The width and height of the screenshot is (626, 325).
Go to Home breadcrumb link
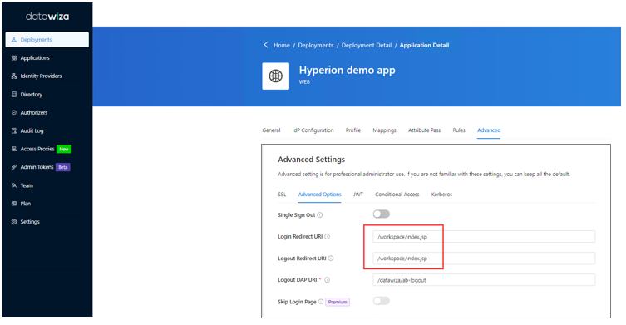coord(282,45)
